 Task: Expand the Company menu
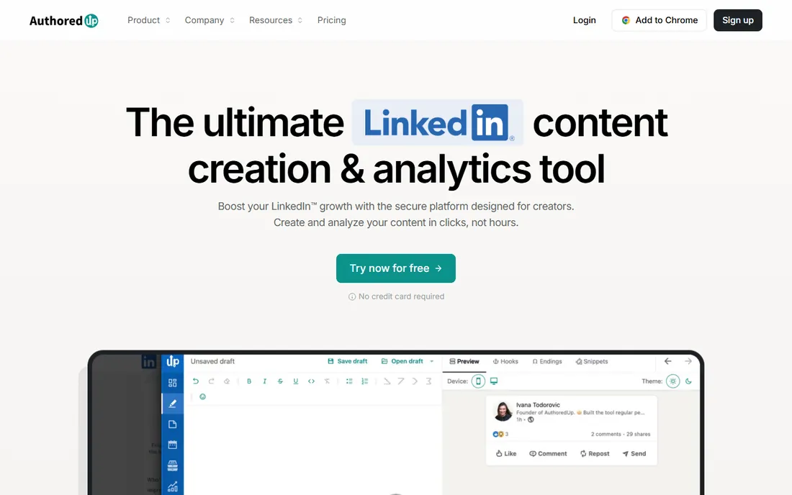pos(210,20)
